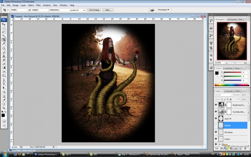Select the Type tool
This screenshot has width=251, height=157.
4,84
